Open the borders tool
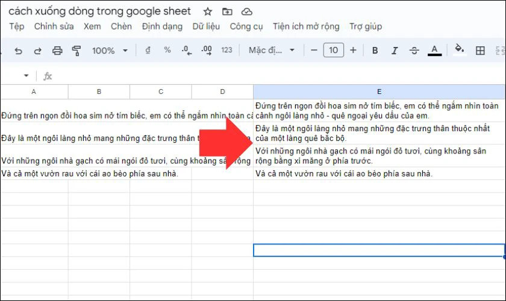This screenshot has height=301, width=506. point(480,51)
